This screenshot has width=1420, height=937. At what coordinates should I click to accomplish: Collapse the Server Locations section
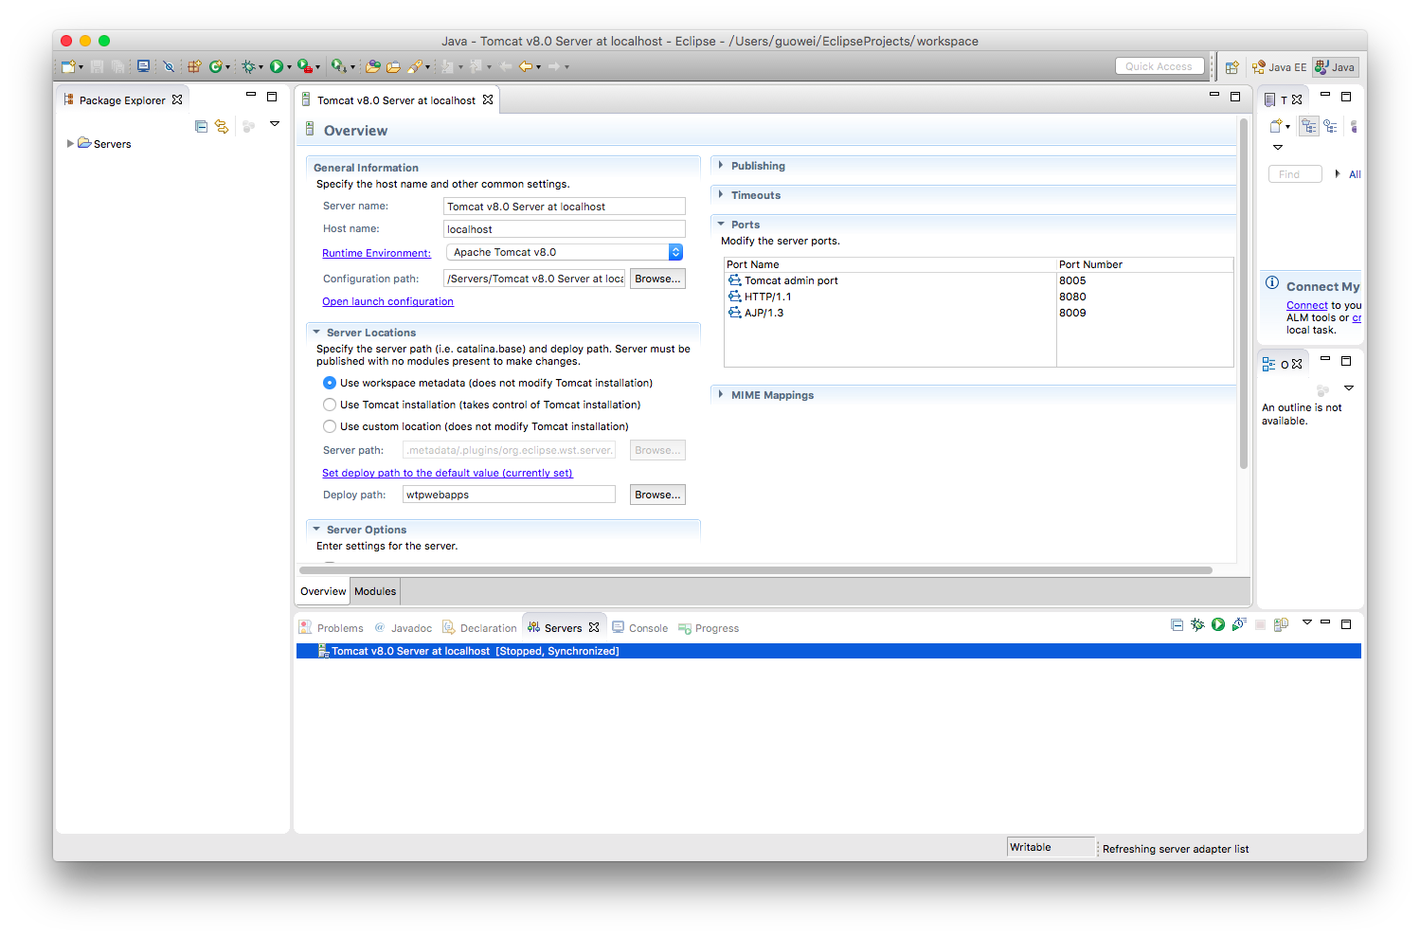tap(316, 333)
